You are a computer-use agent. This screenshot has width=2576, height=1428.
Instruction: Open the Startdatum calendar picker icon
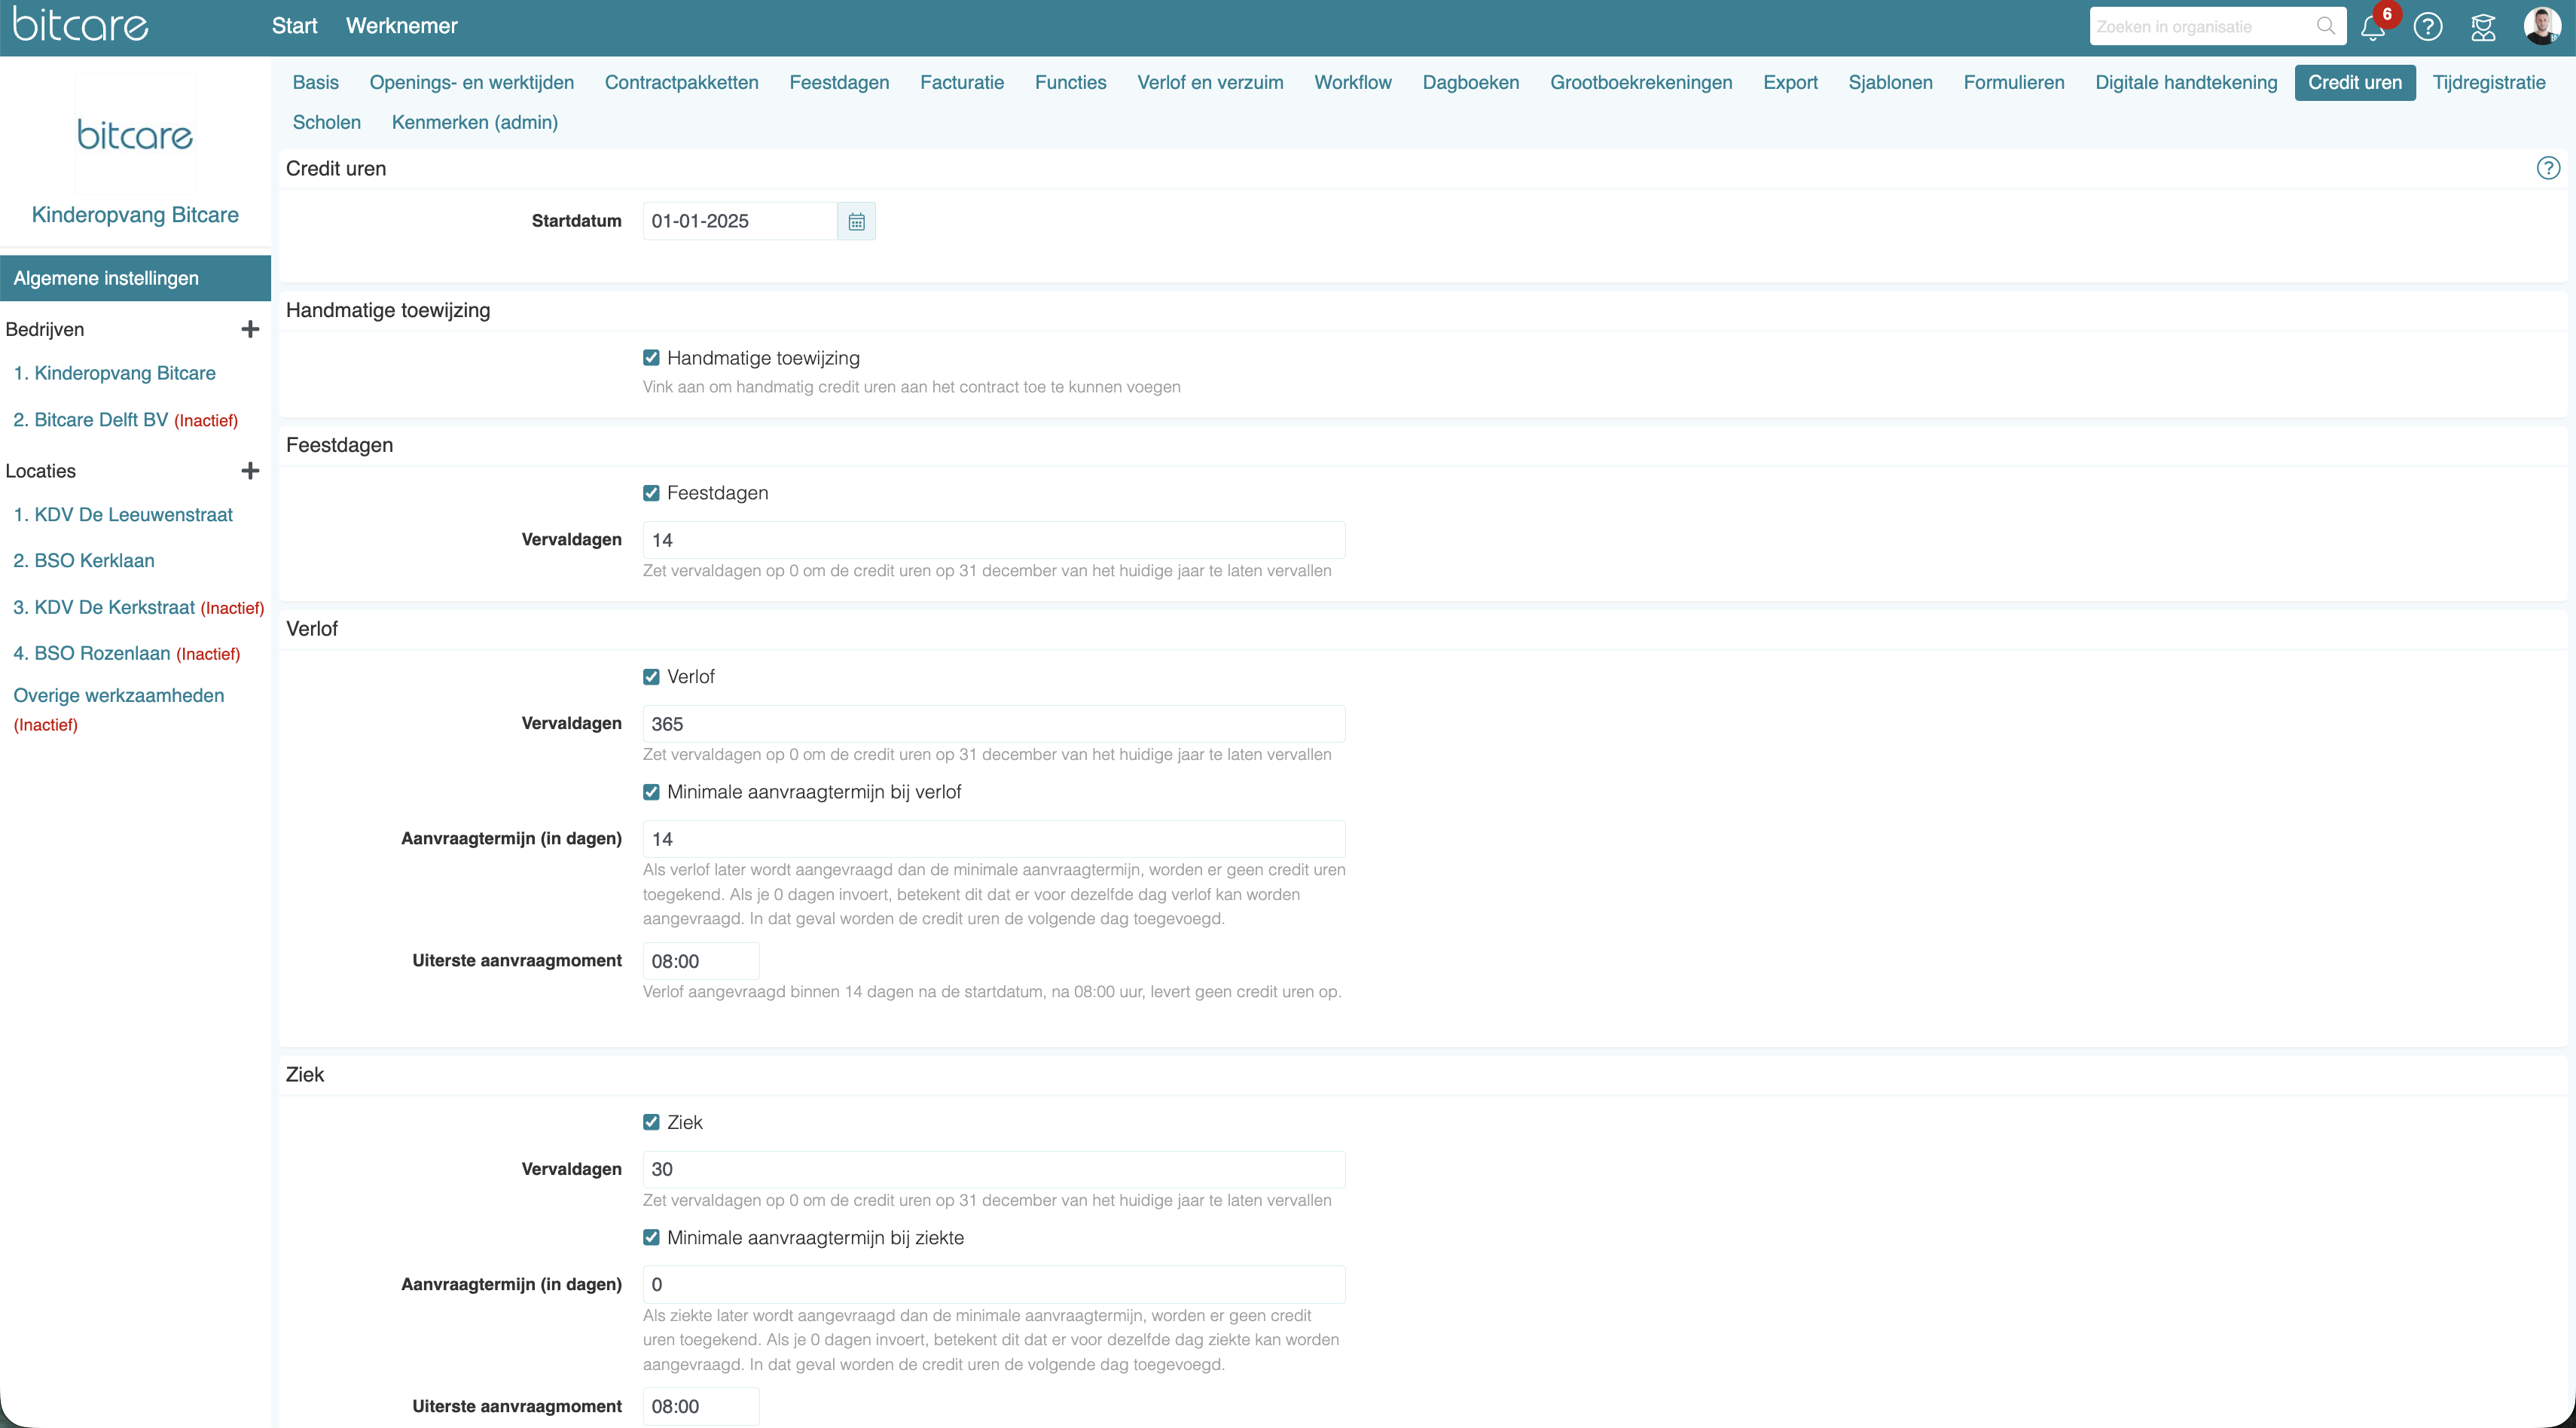(856, 221)
